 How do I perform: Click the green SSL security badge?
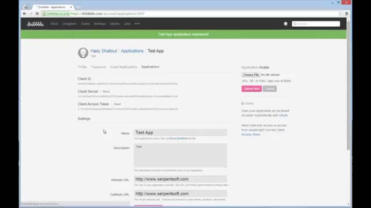[56, 14]
